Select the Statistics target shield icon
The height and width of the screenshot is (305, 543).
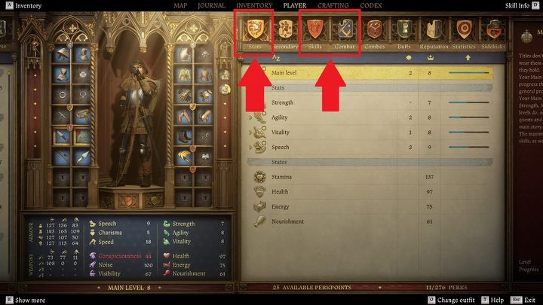coord(464,29)
